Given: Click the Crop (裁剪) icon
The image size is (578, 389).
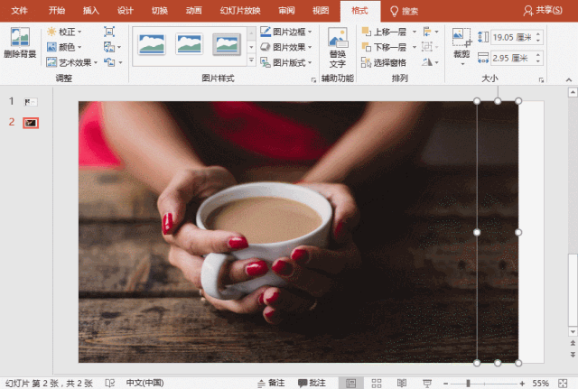Looking at the screenshot, I should (x=461, y=38).
